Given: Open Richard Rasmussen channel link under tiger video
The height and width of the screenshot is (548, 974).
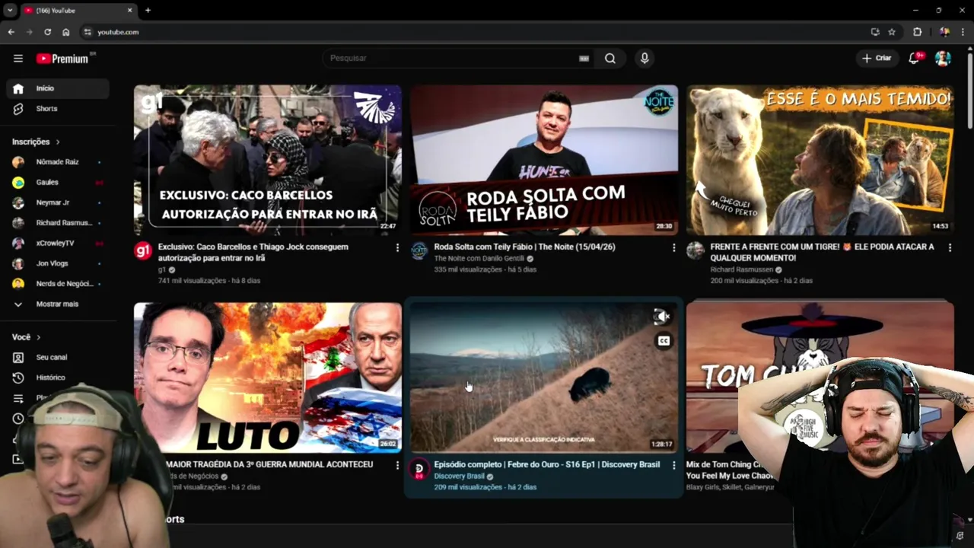Looking at the screenshot, I should coord(742,270).
